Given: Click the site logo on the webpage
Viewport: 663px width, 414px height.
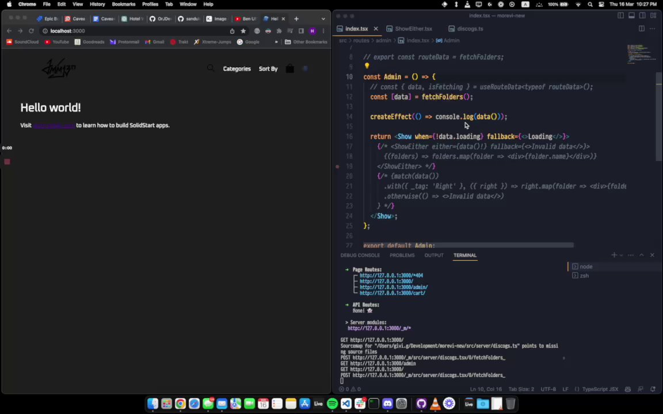Looking at the screenshot, I should [59, 68].
